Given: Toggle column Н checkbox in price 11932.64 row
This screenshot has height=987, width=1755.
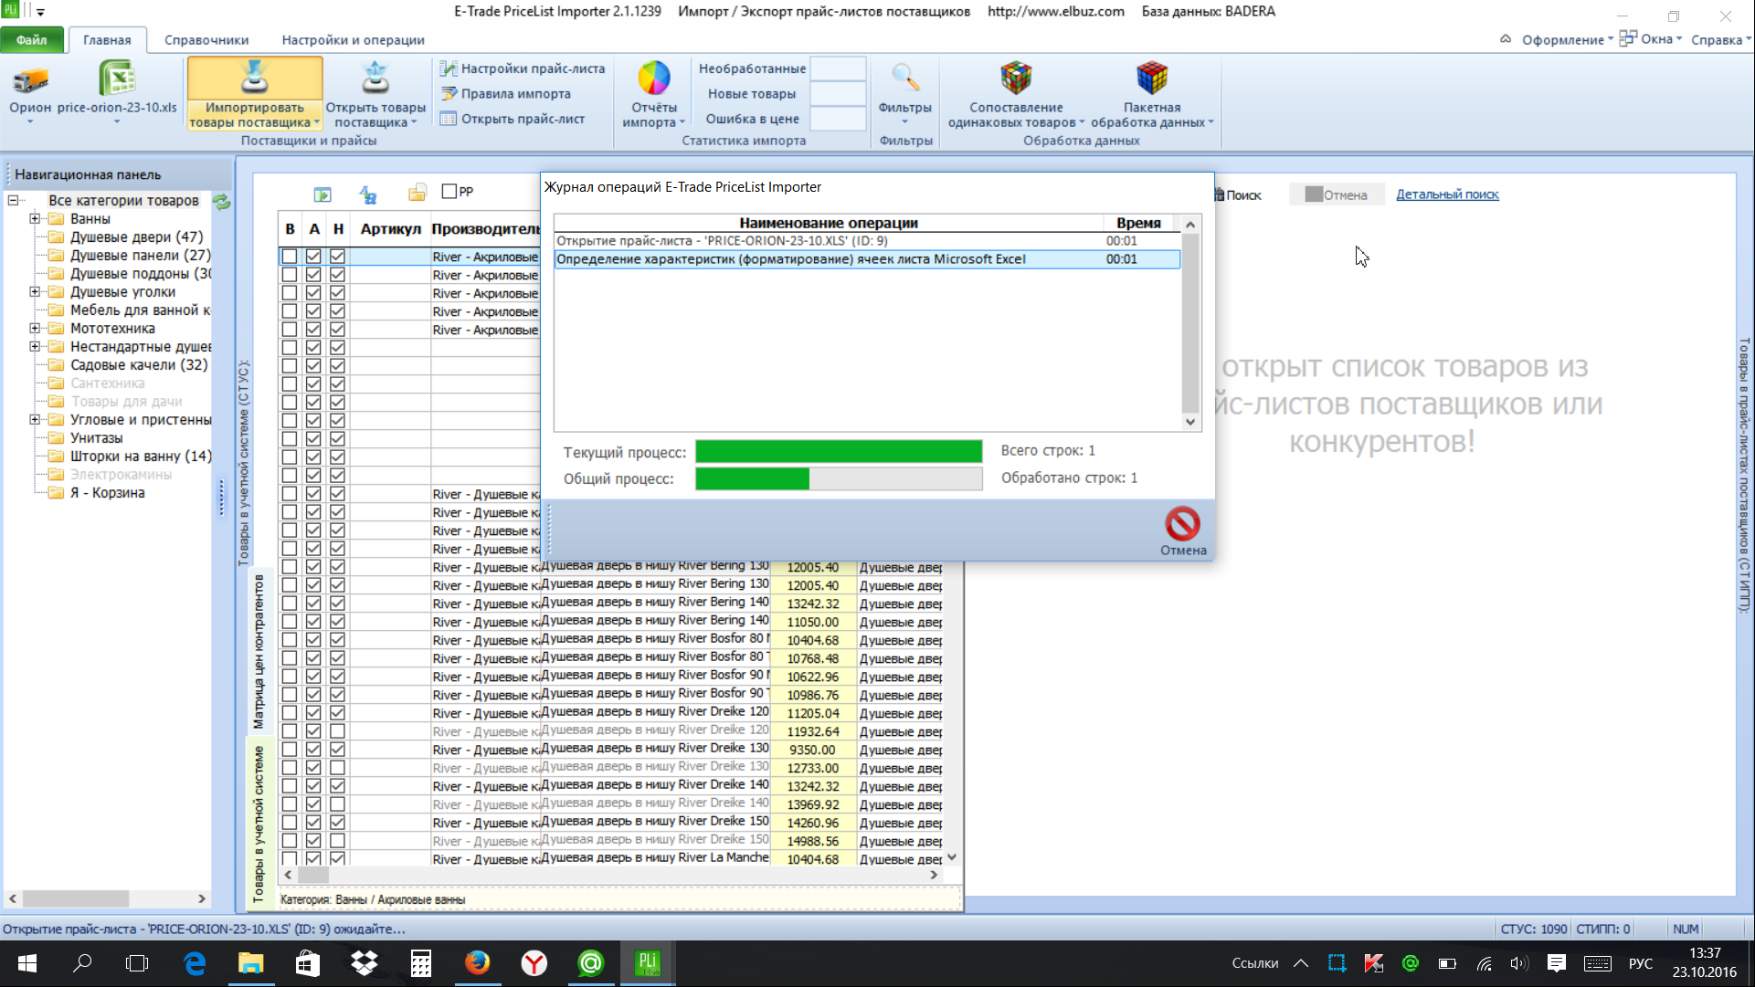Looking at the screenshot, I should click(x=337, y=731).
